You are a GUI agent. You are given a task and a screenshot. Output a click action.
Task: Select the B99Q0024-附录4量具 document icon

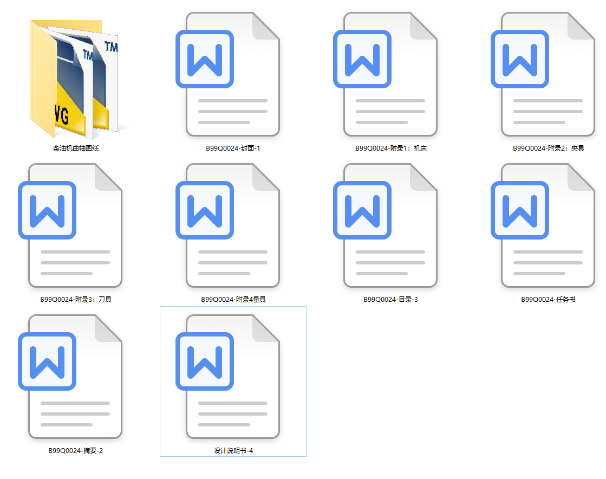point(228,225)
